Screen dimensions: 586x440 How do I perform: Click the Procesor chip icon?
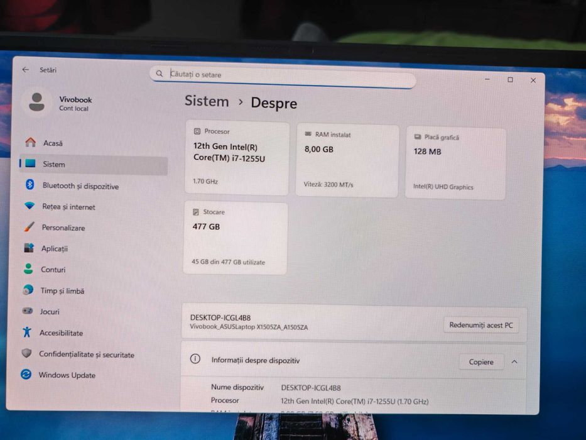(197, 131)
